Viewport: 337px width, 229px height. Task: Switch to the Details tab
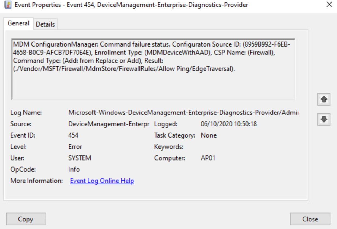click(45, 24)
